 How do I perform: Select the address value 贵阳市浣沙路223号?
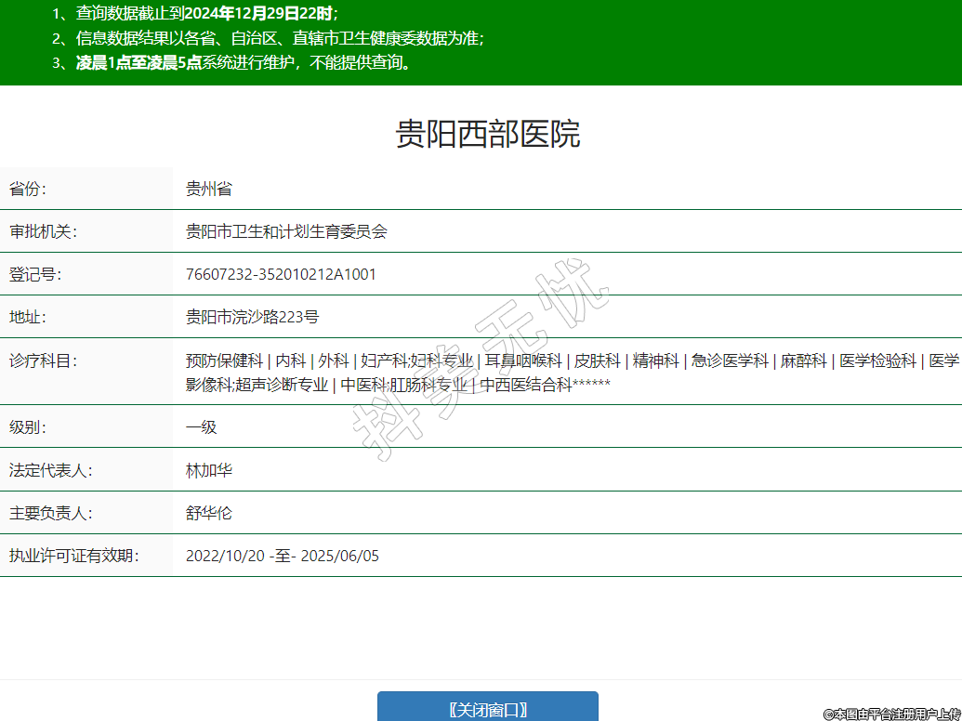pos(252,318)
